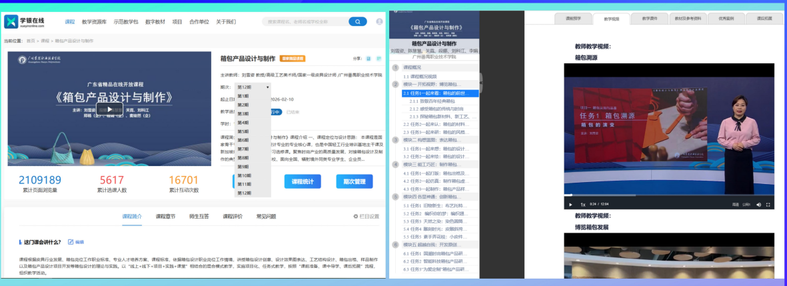This screenshot has height=286, width=787.
Task: Toggle the volume icon in video player
Action: click(758, 204)
